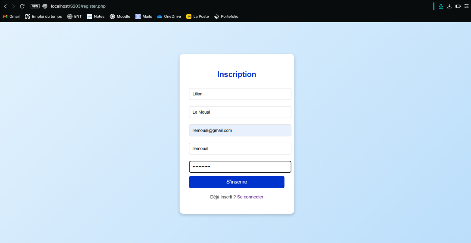Click the localhost address bar URL
The image size is (471, 243).
coord(78,6)
